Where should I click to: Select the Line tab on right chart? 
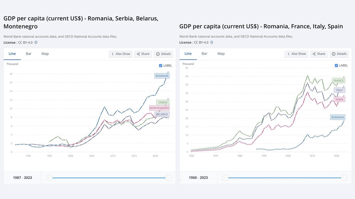coord(188,54)
